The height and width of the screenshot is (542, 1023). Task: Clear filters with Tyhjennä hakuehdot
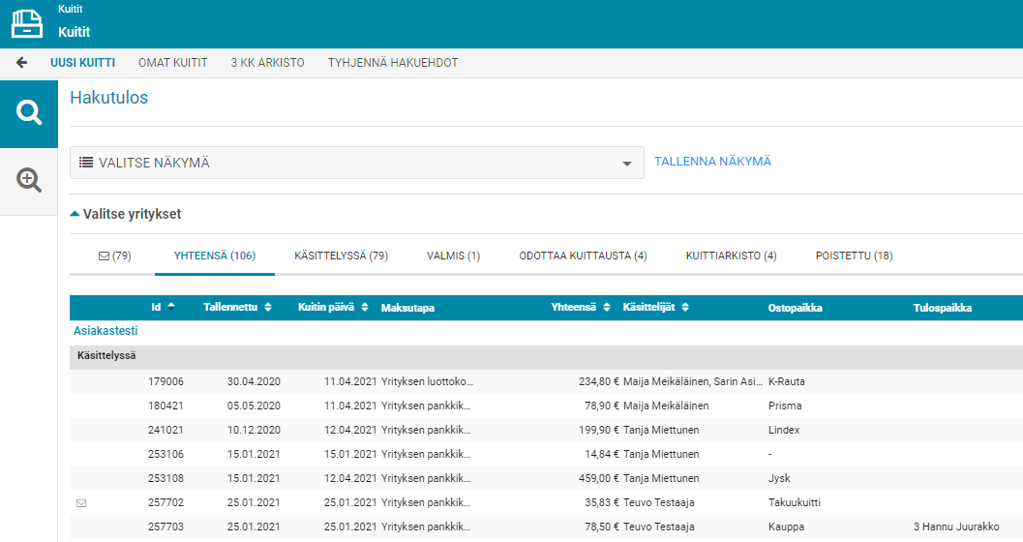[392, 63]
